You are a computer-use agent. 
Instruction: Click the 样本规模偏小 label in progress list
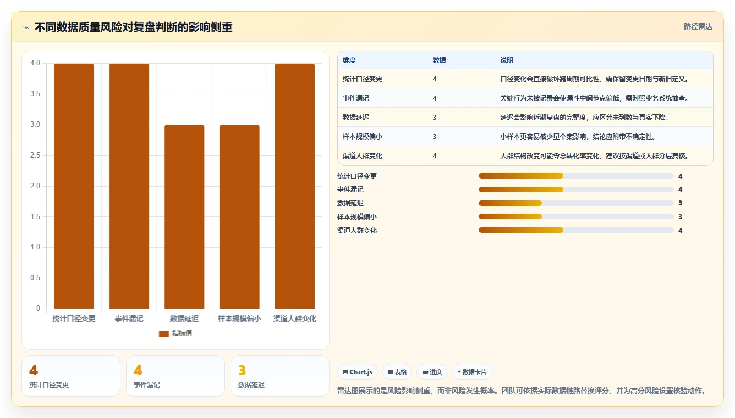click(x=357, y=217)
